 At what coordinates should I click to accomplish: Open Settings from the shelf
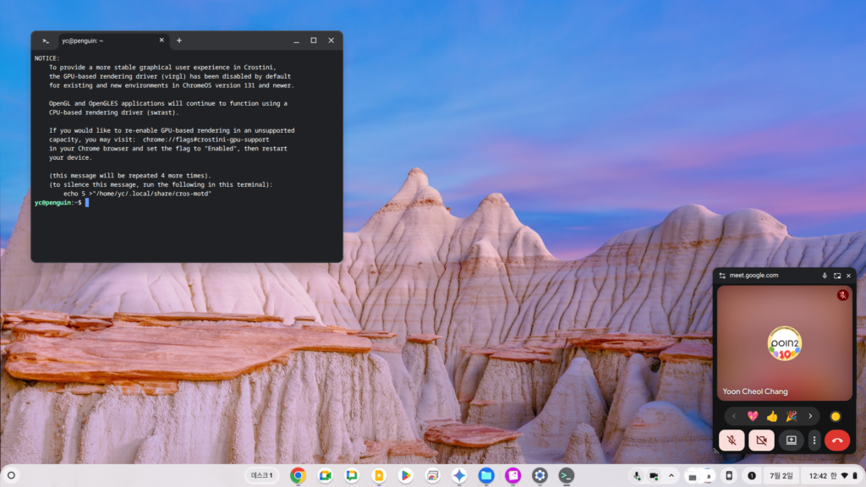540,475
